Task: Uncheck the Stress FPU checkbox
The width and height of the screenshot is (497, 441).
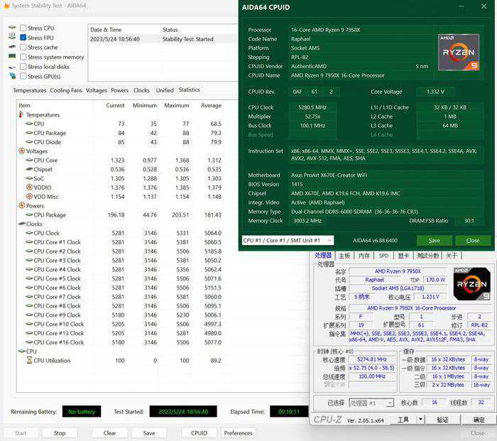Action: [x=23, y=38]
